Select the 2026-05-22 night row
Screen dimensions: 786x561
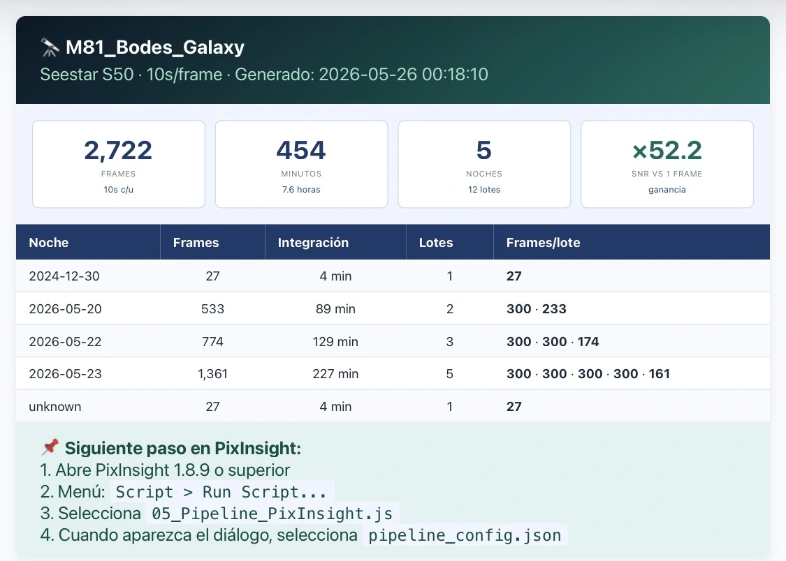pos(393,341)
